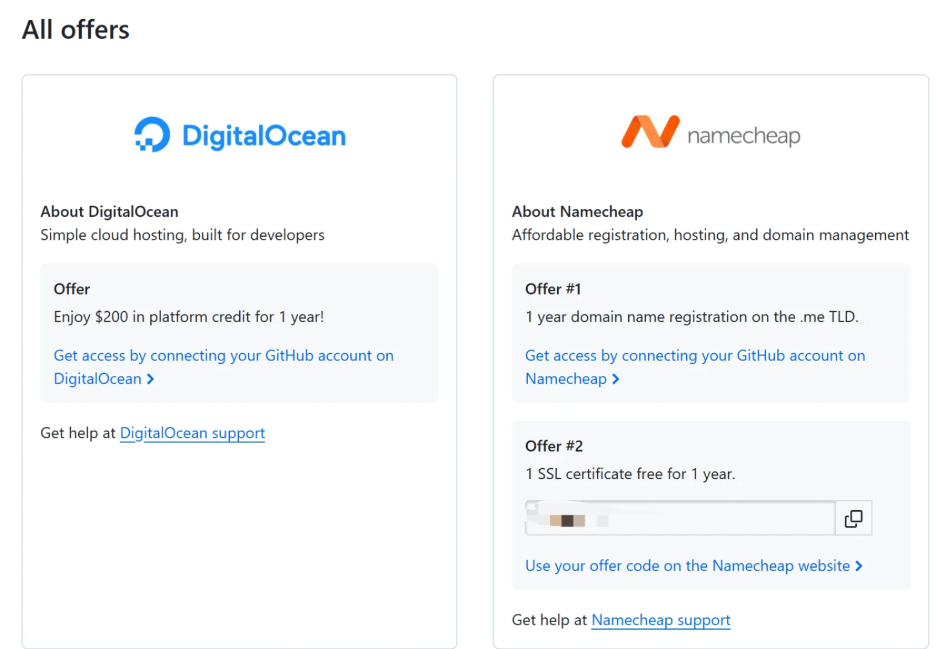Click the 'All offers' heading

pos(75,30)
